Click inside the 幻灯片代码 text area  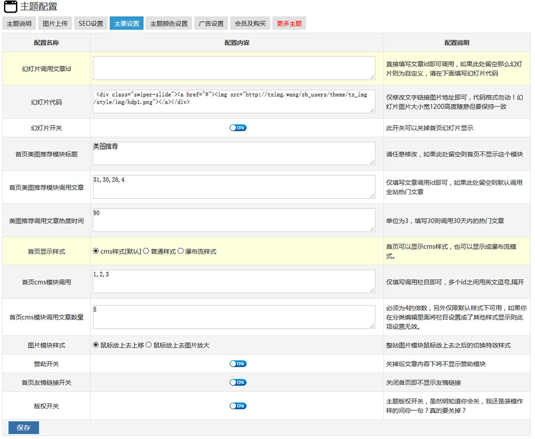pyautogui.click(x=234, y=102)
